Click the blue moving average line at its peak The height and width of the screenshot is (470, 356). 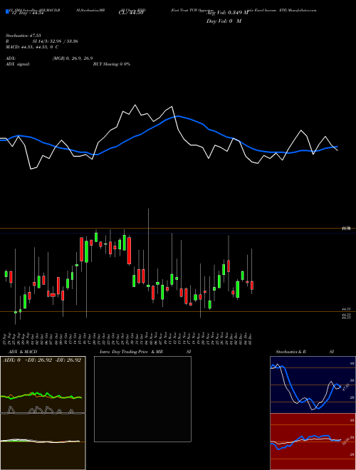(x=177, y=116)
